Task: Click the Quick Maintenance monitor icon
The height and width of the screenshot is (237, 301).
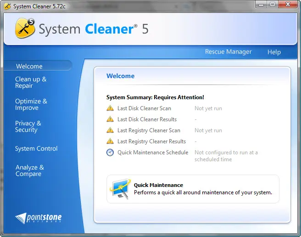Action: [120, 189]
